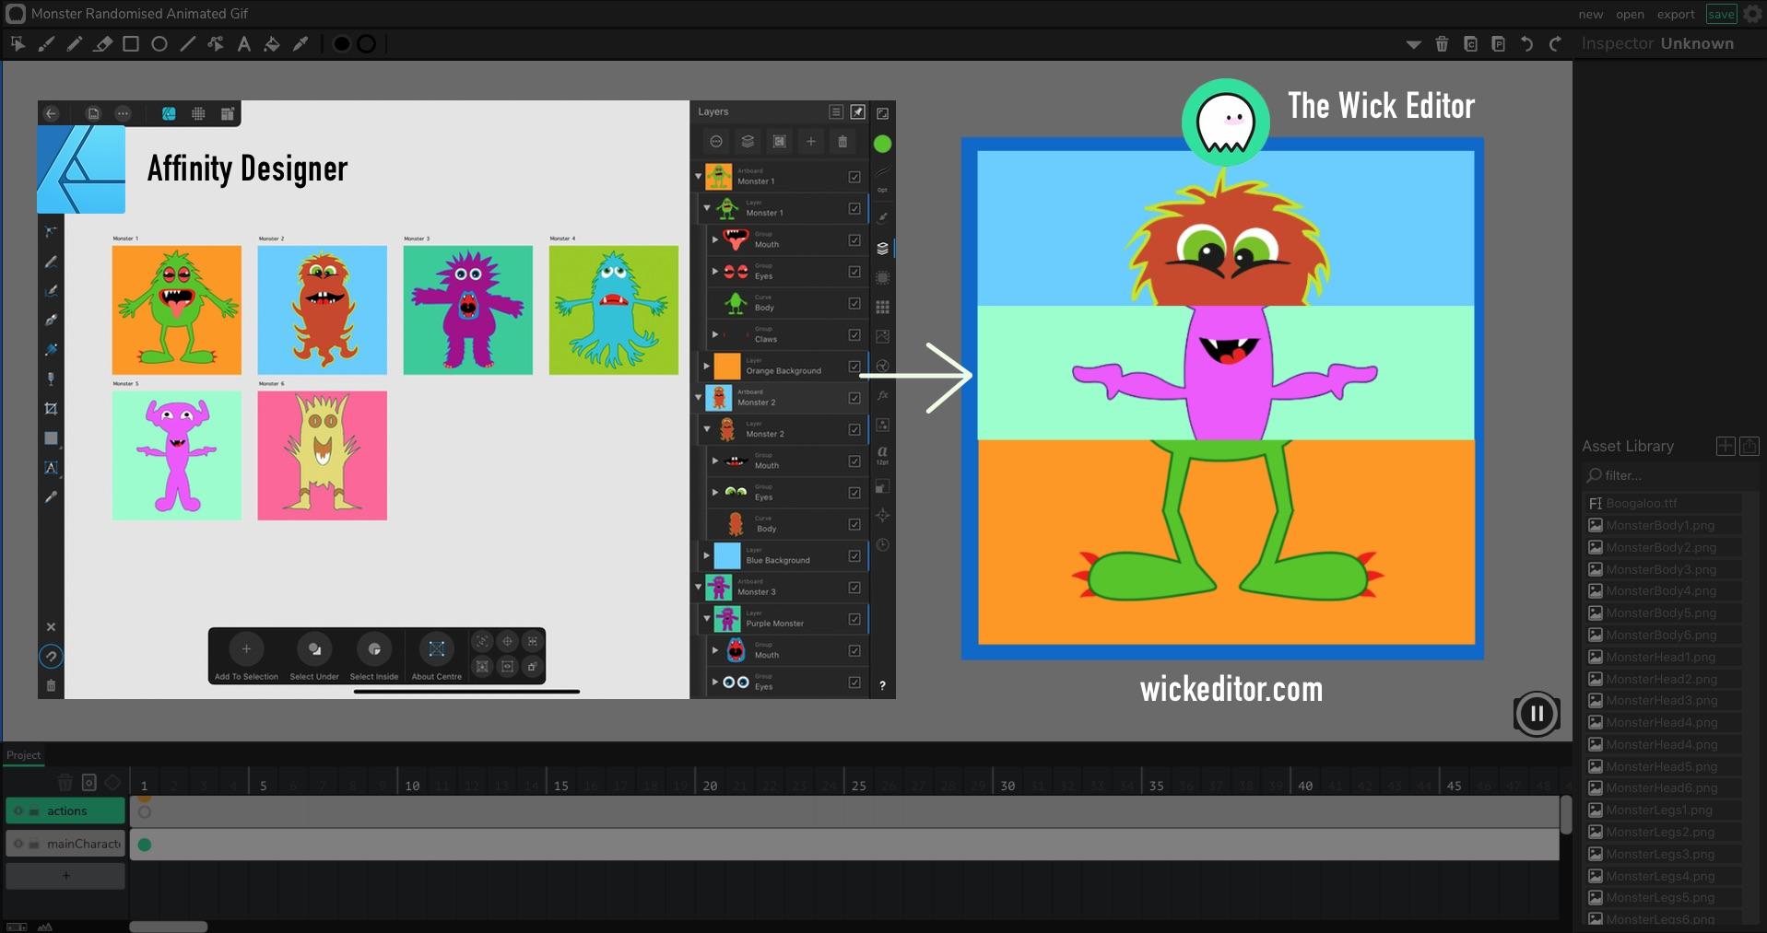Open a project via the open menu item
The image size is (1767, 933).
pyautogui.click(x=1630, y=14)
